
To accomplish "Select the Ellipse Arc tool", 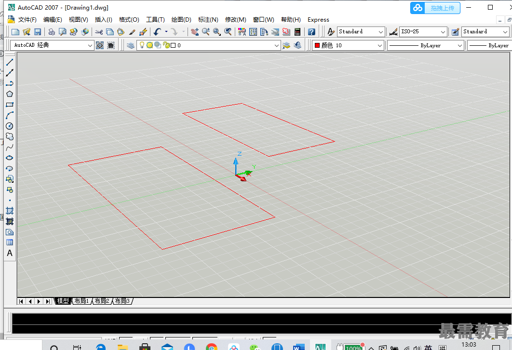I will pyautogui.click(x=10, y=168).
